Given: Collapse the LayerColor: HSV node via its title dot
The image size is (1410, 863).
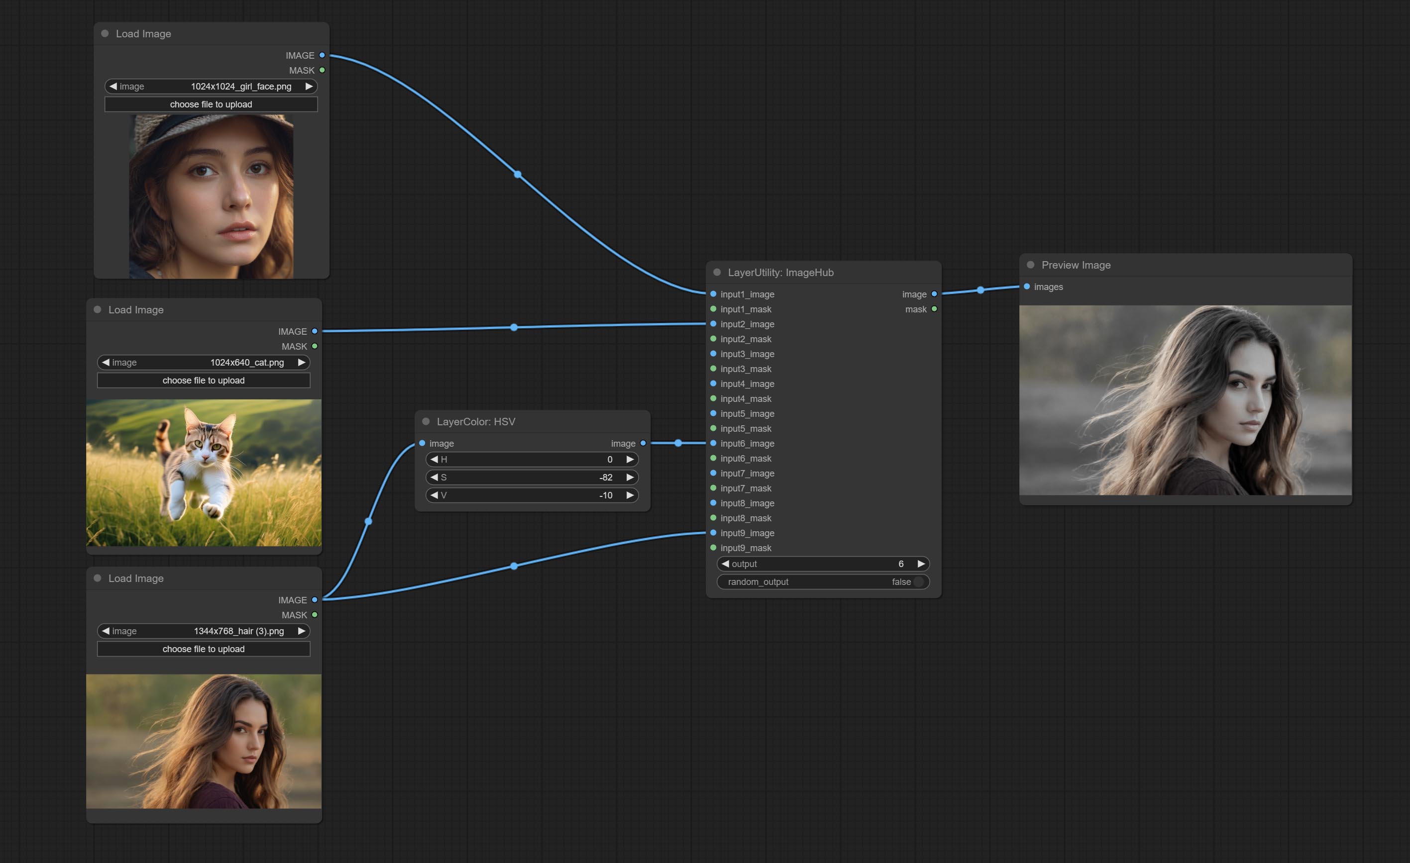Looking at the screenshot, I should [x=426, y=421].
